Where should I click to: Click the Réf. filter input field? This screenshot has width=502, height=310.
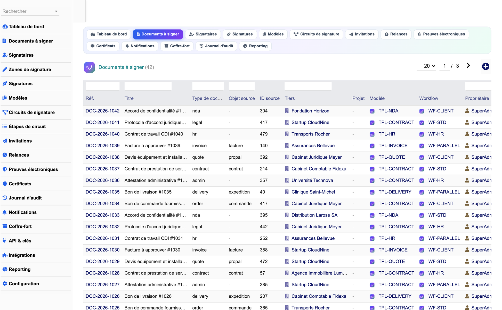[102, 86]
